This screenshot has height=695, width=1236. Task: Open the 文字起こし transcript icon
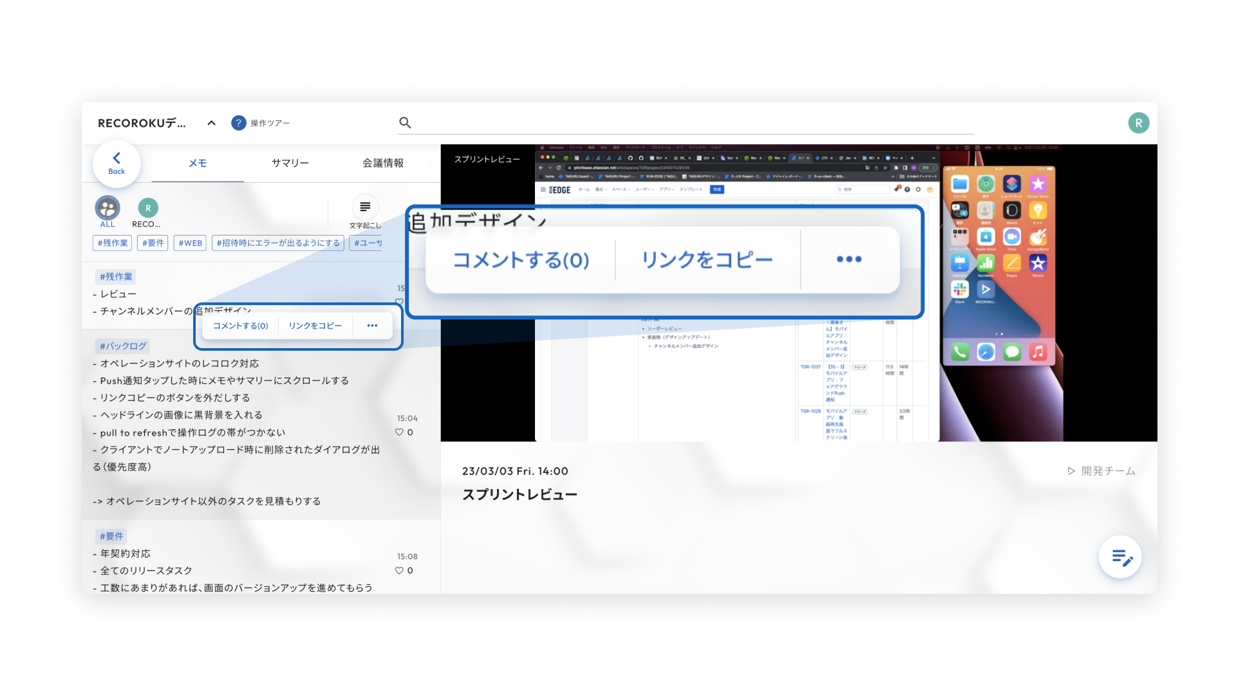(x=365, y=207)
